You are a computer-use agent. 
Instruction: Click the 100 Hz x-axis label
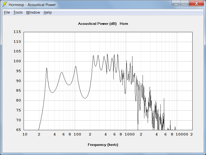[x=77, y=134]
